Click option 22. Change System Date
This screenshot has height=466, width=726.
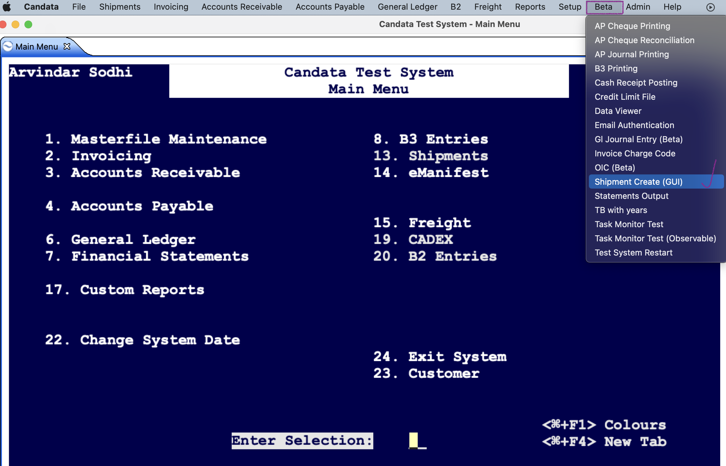pos(143,340)
